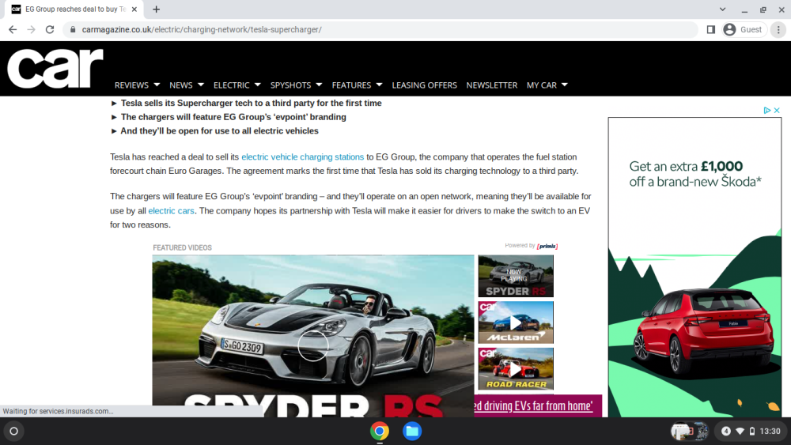The width and height of the screenshot is (791, 445).
Task: Open the Newsletter page
Action: click(492, 85)
